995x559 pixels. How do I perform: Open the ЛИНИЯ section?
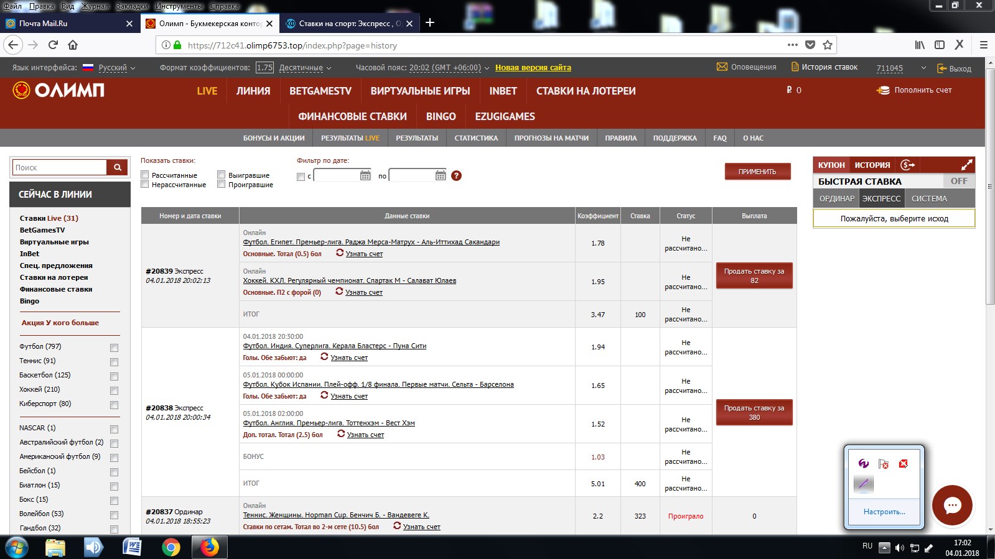[x=253, y=91]
